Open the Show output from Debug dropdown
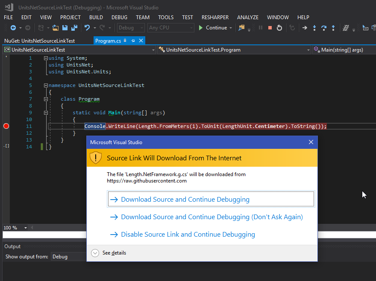 coord(70,257)
